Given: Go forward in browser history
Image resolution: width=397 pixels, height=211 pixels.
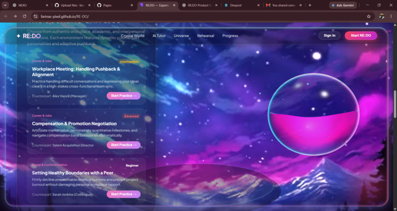Looking at the screenshot, I should coord(15,16).
